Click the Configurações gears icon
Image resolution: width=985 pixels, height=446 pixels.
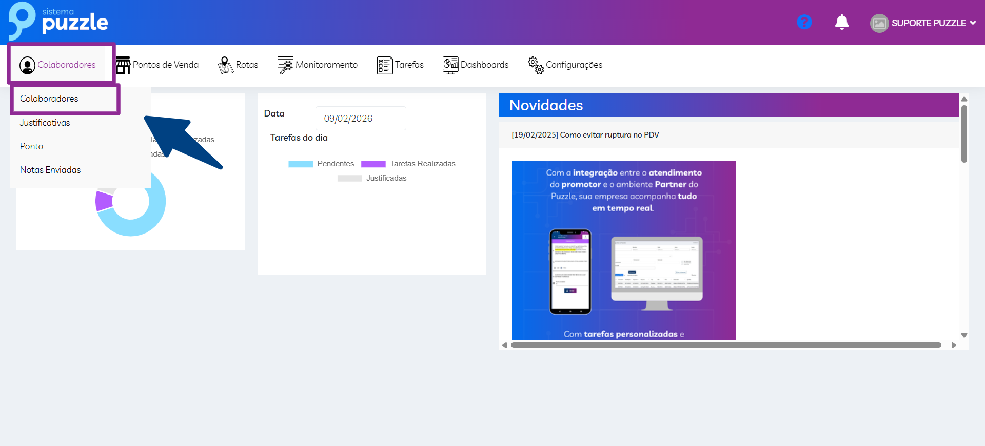536,65
